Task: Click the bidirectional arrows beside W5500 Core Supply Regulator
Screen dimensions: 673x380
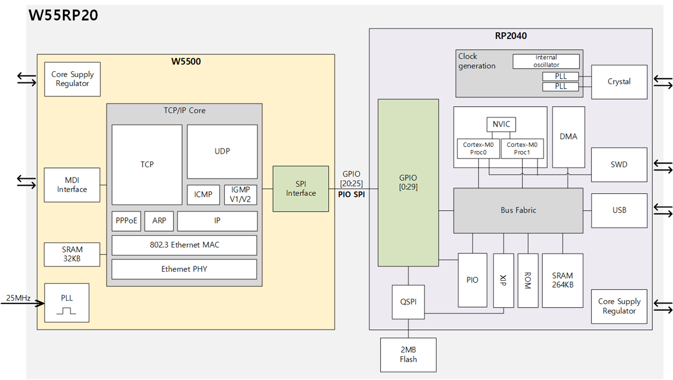Action: click(x=26, y=79)
